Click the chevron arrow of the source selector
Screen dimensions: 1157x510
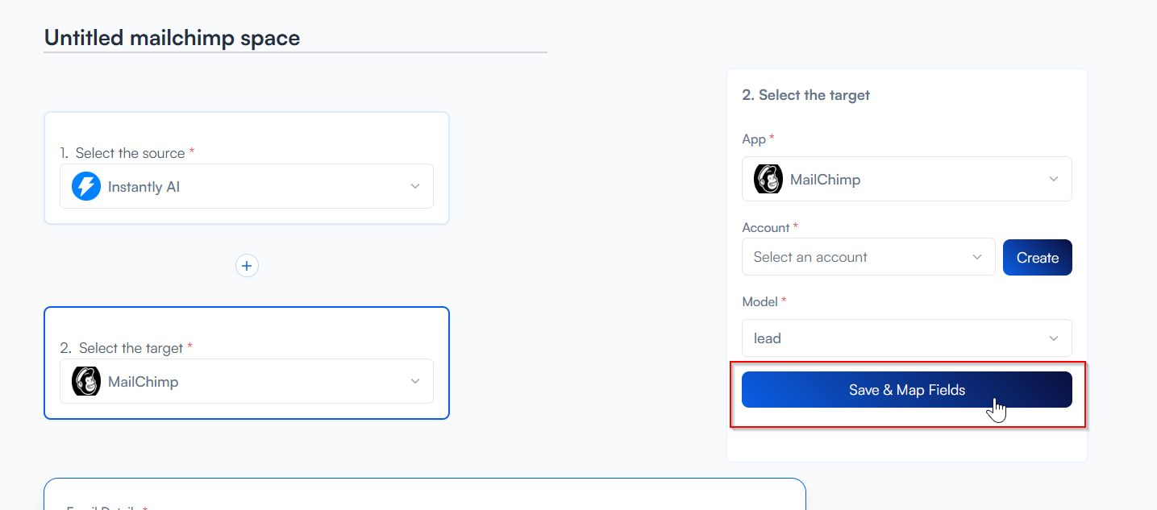(415, 186)
